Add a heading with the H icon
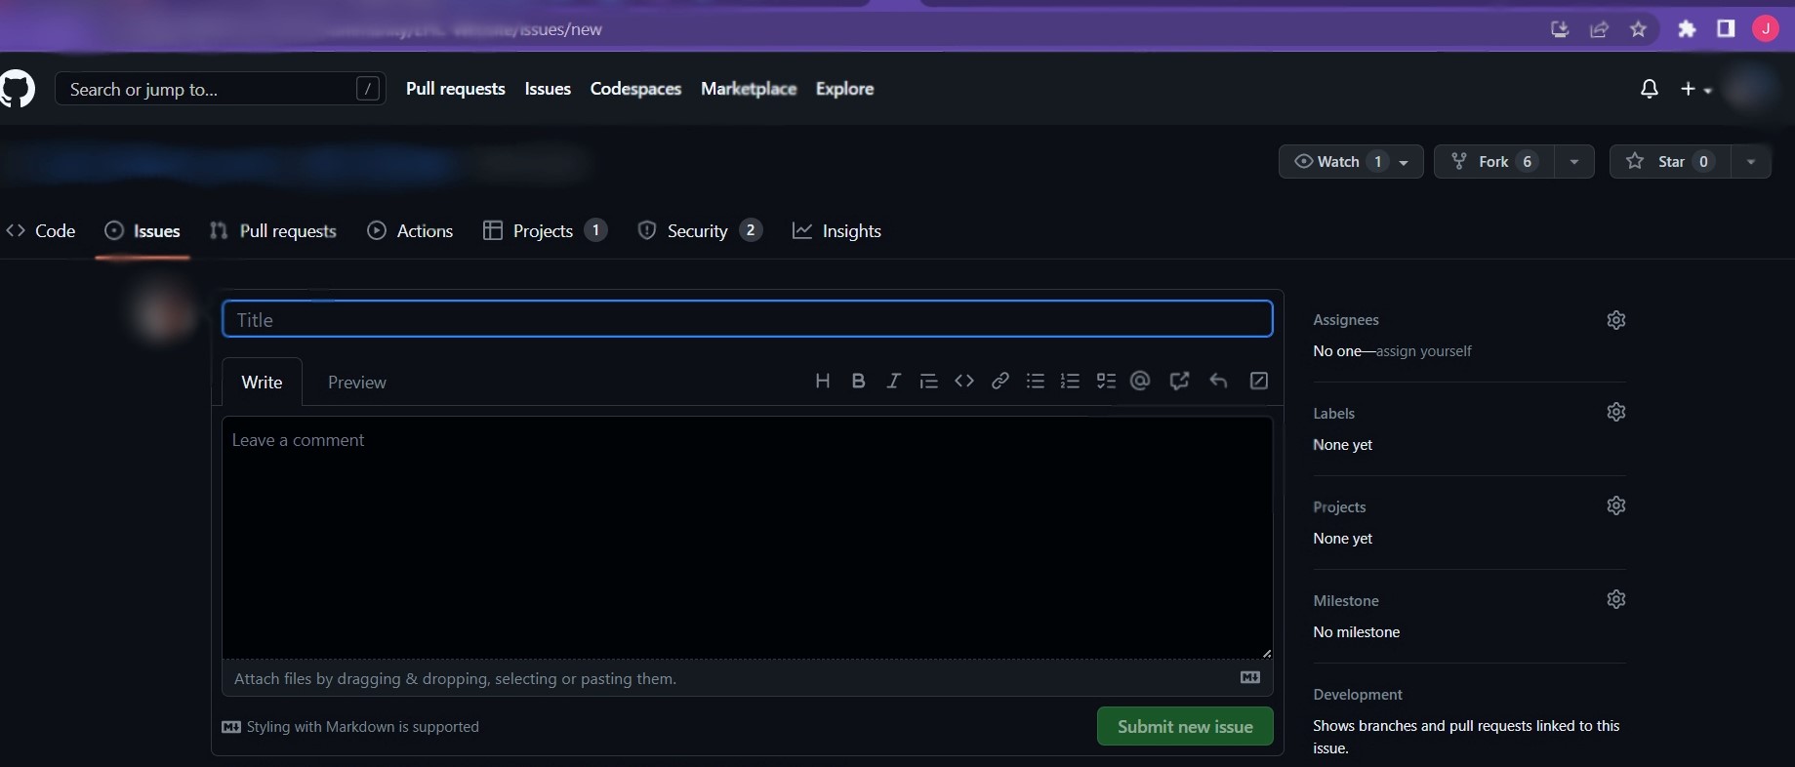1795x767 pixels. 823,381
